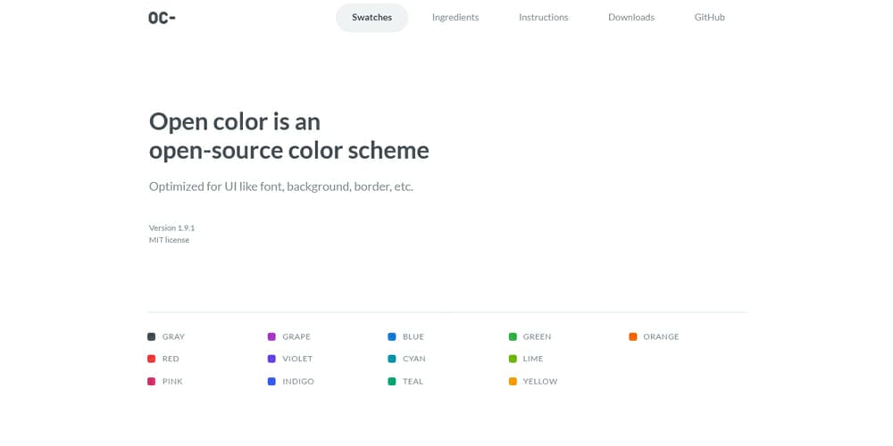Jump to the GRAPE label link
This screenshot has width=893, height=446.
point(296,337)
